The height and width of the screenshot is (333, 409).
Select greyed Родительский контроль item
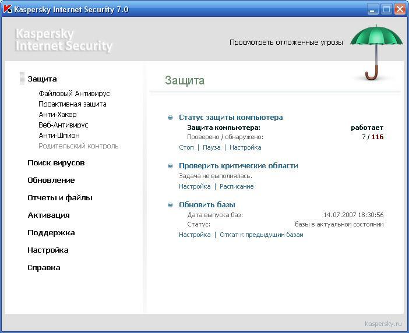click(78, 146)
